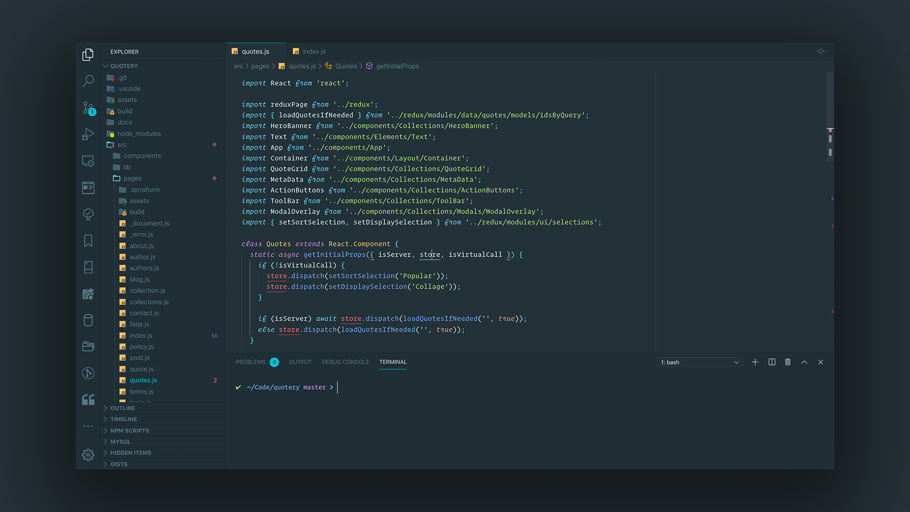Switch to the index.js editor tab
910x512 pixels.
[x=314, y=52]
